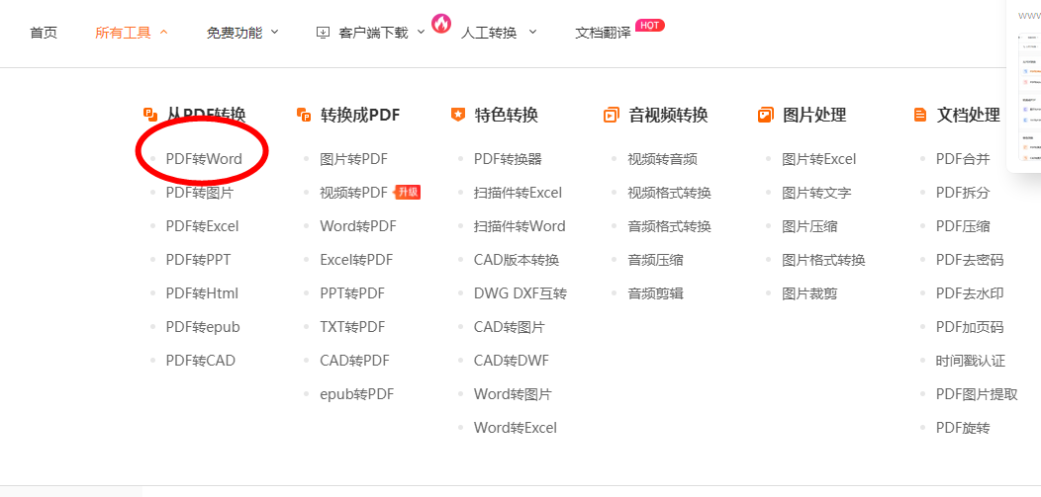Select PDF转PPT tool
This screenshot has height=497, width=1041.
199,260
